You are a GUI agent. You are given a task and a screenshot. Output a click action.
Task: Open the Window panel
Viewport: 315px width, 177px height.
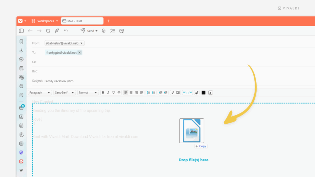[x=21, y=86]
